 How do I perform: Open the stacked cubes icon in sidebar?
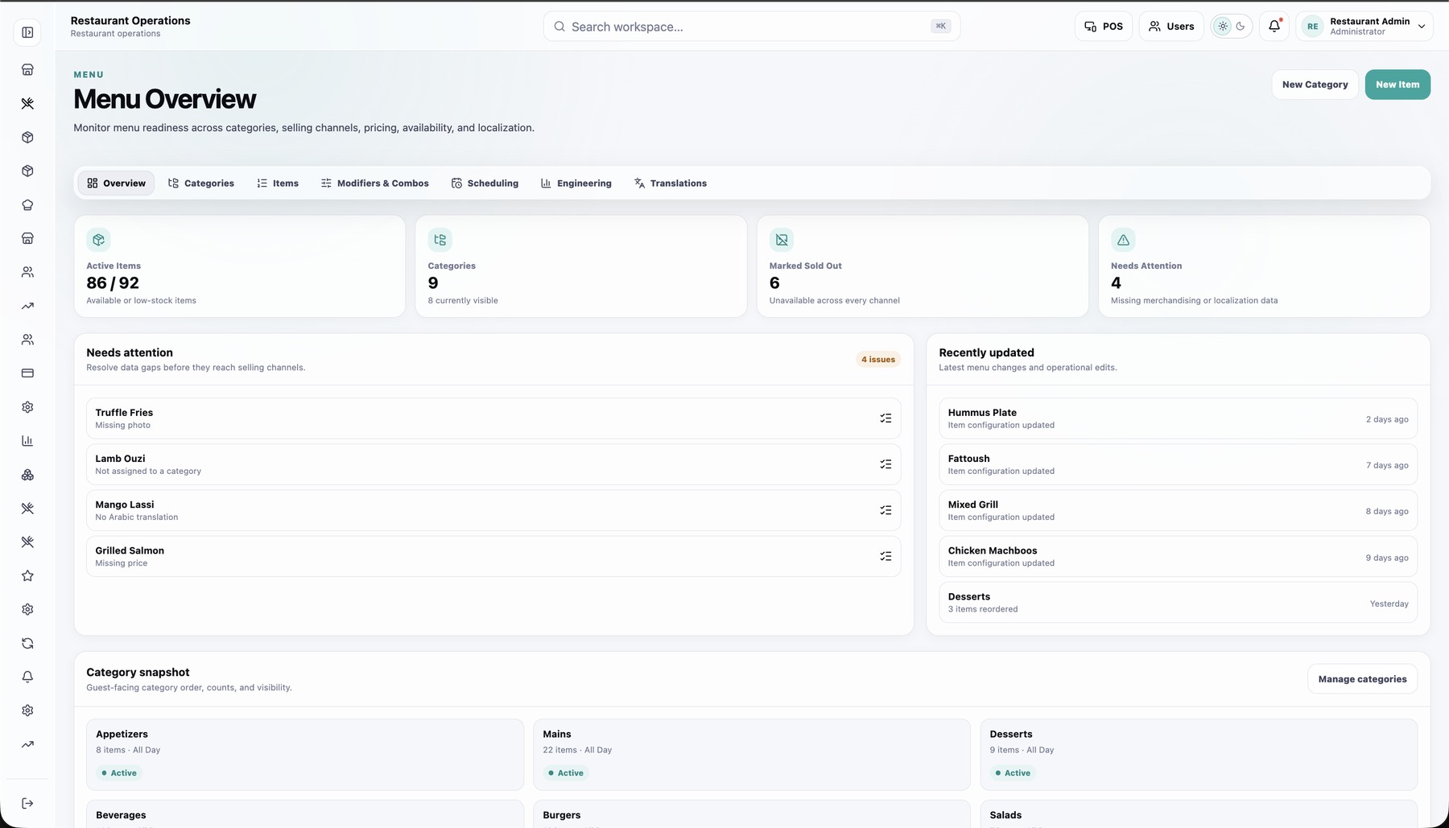point(27,475)
